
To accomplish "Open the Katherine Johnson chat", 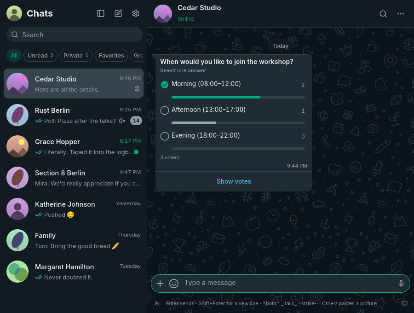I will [74, 209].
